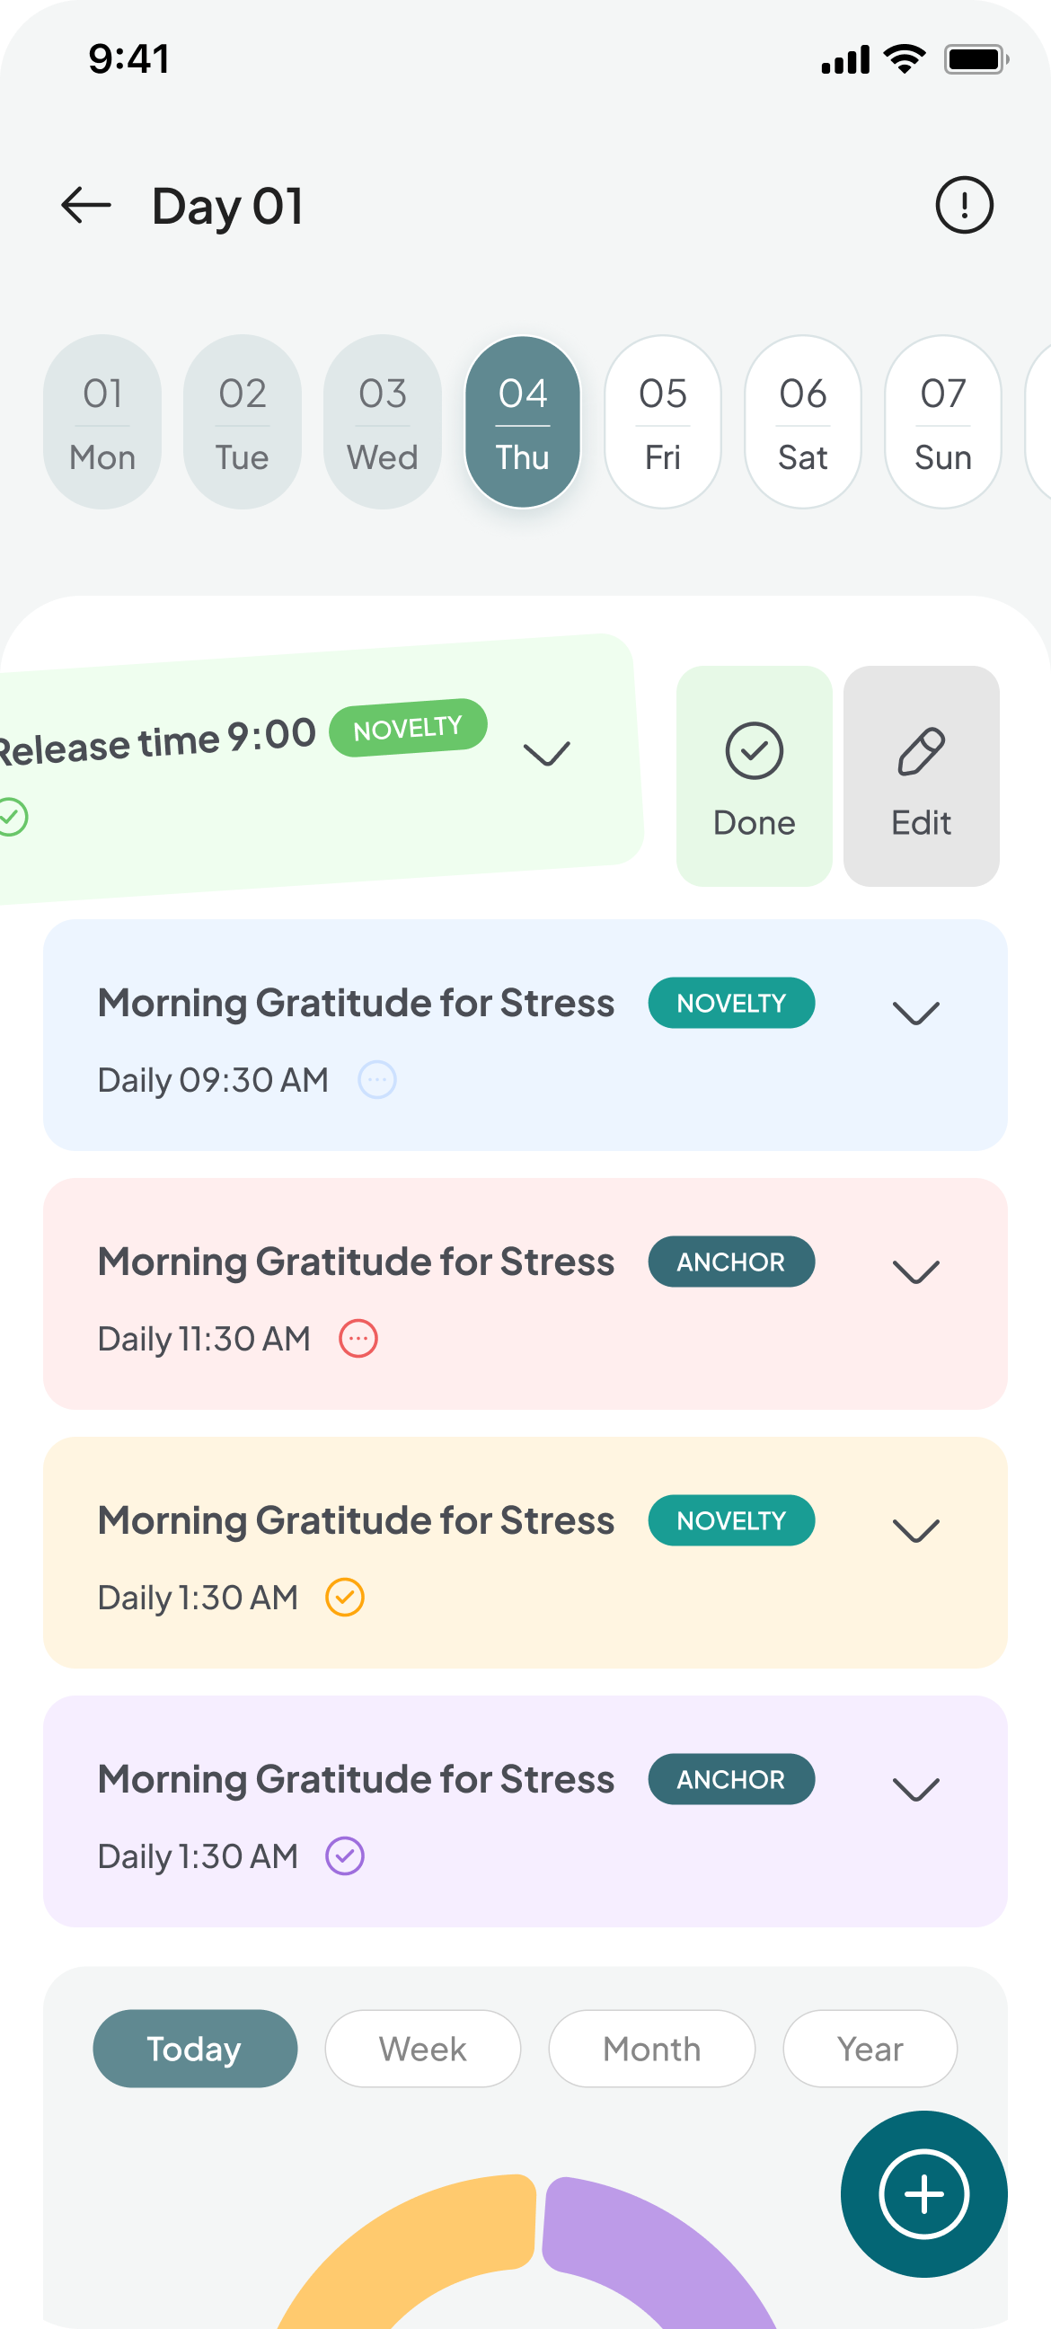Expand the Morning Gratitude ANCHOR 11:30 AM card
This screenshot has width=1051, height=2329.
[915, 1274]
